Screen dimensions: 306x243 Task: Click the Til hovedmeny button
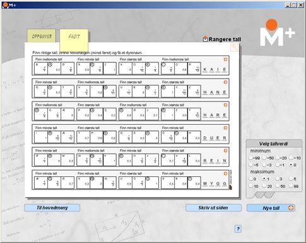click(52, 208)
